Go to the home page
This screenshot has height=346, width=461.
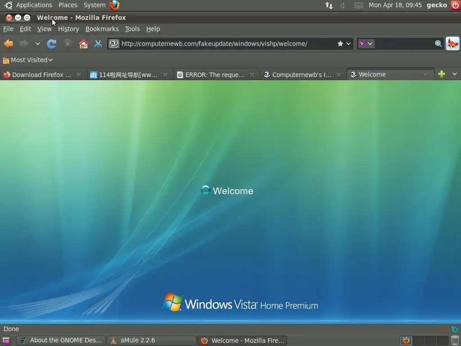(x=83, y=44)
